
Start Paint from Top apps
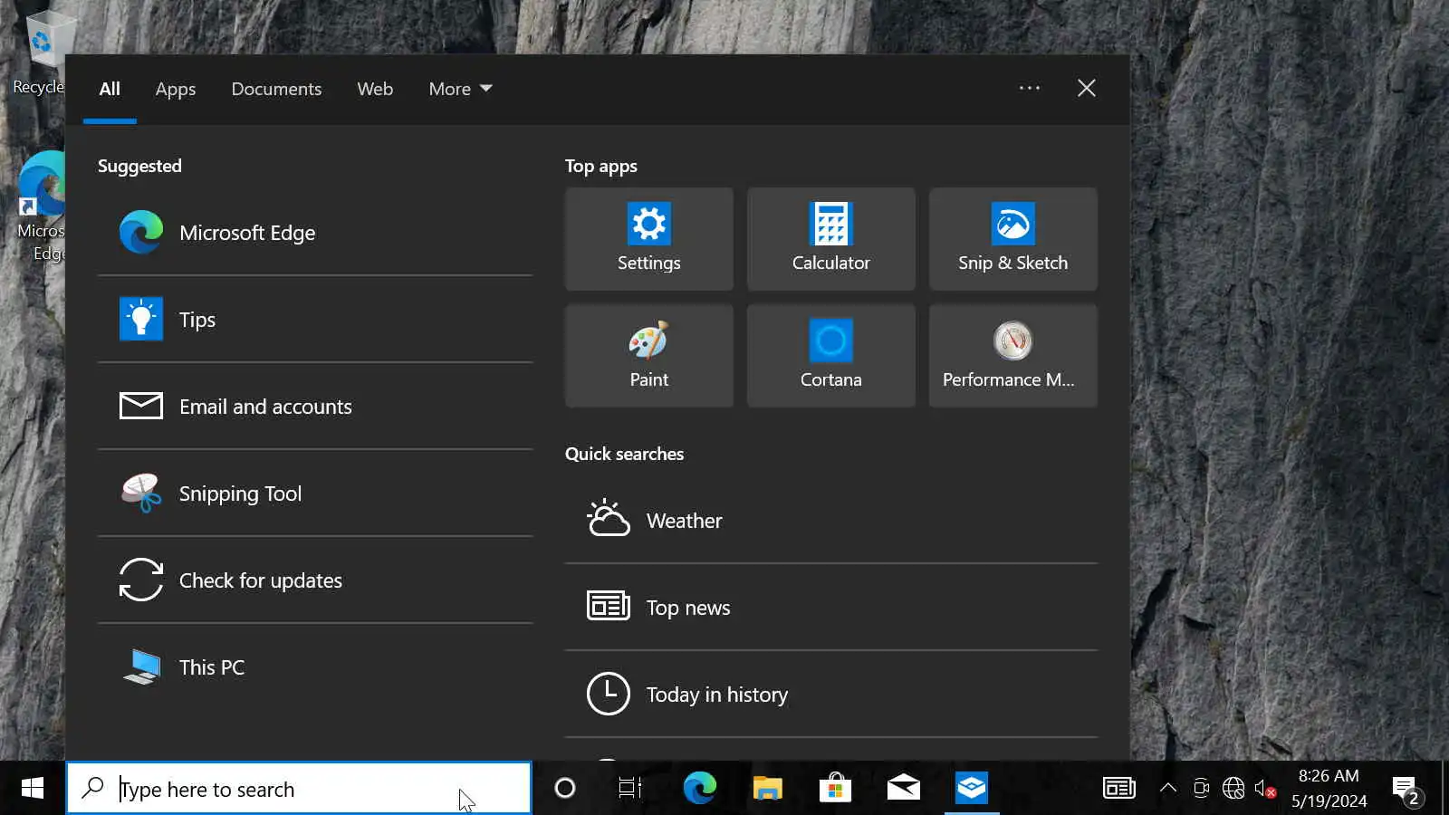[648, 356]
